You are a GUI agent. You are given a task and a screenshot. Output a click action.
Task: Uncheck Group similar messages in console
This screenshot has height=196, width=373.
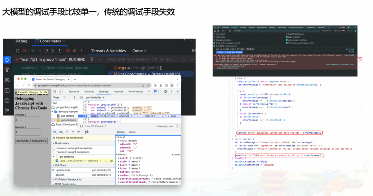214,43
